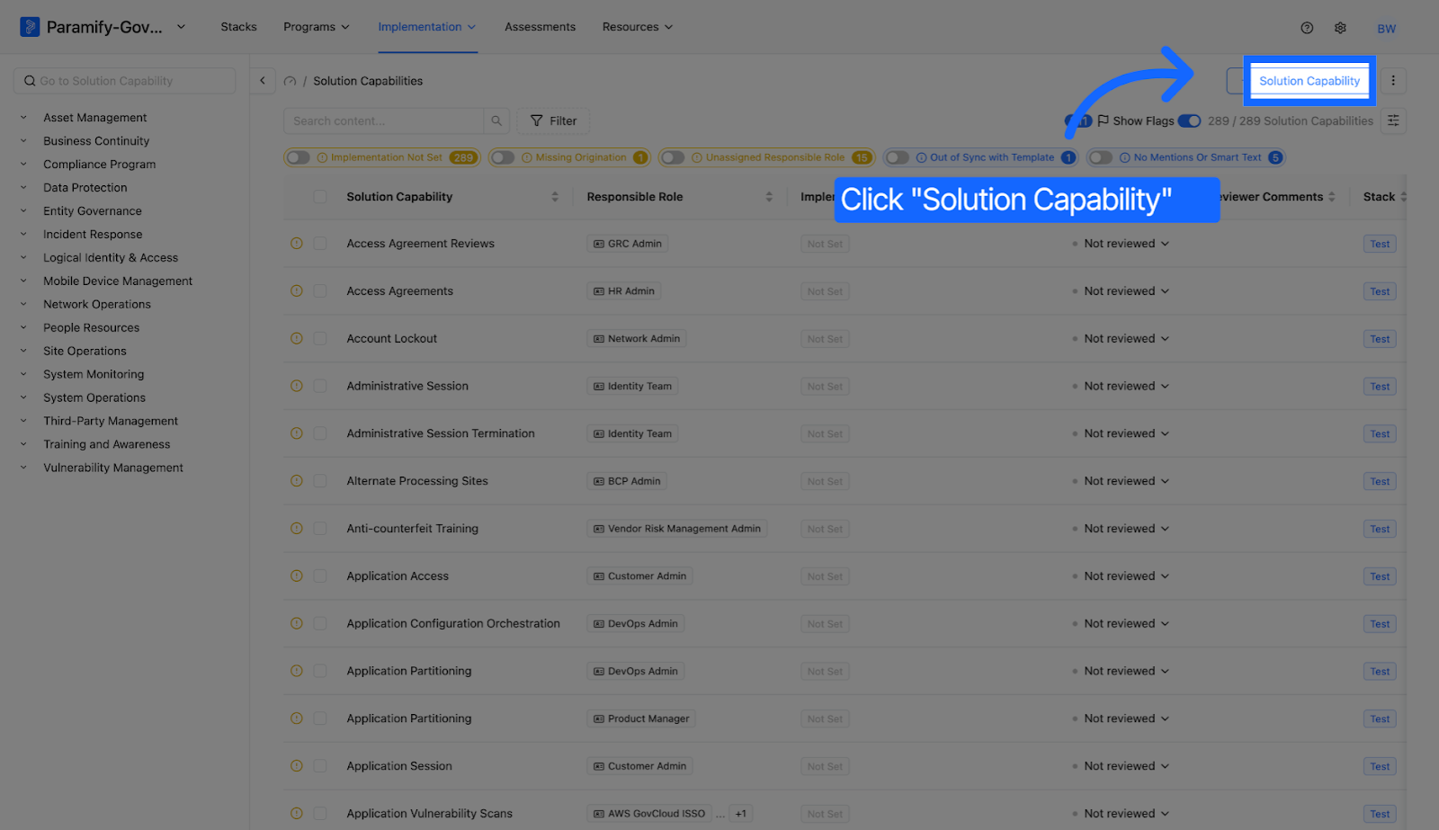
Task: Expand the Vulnerability Management tree item
Action: point(23,468)
